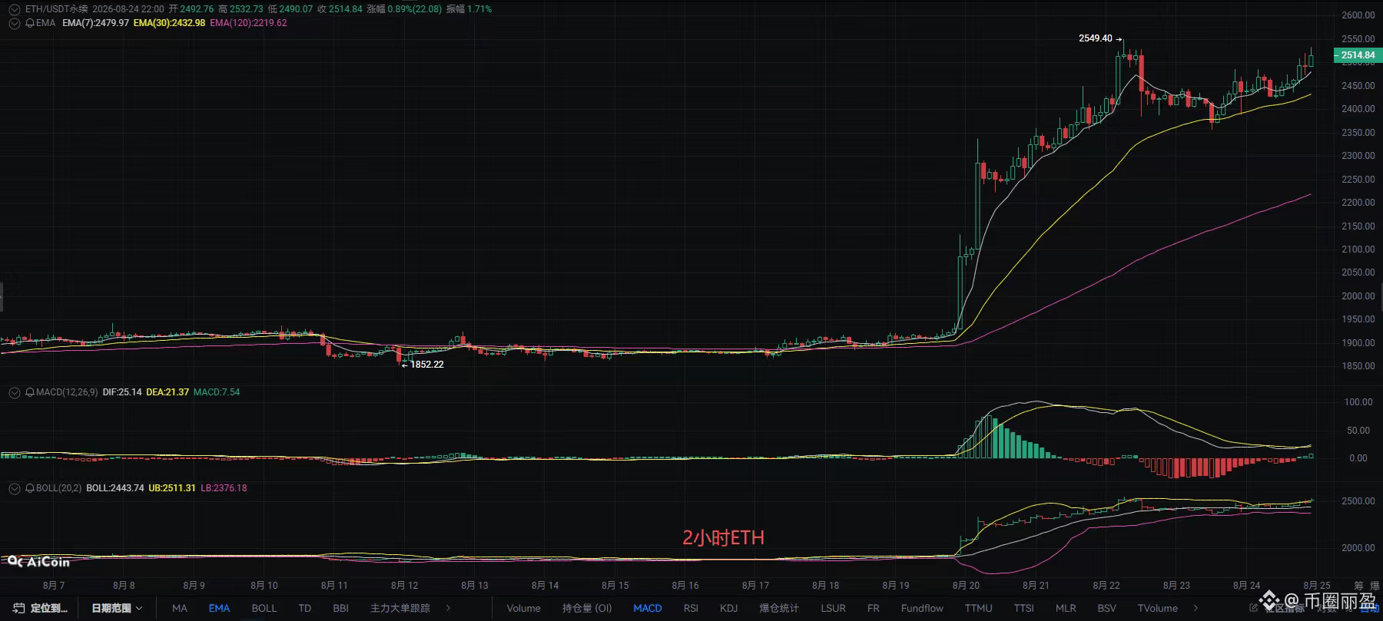Open the 日期范围 date range dropdown

click(117, 608)
